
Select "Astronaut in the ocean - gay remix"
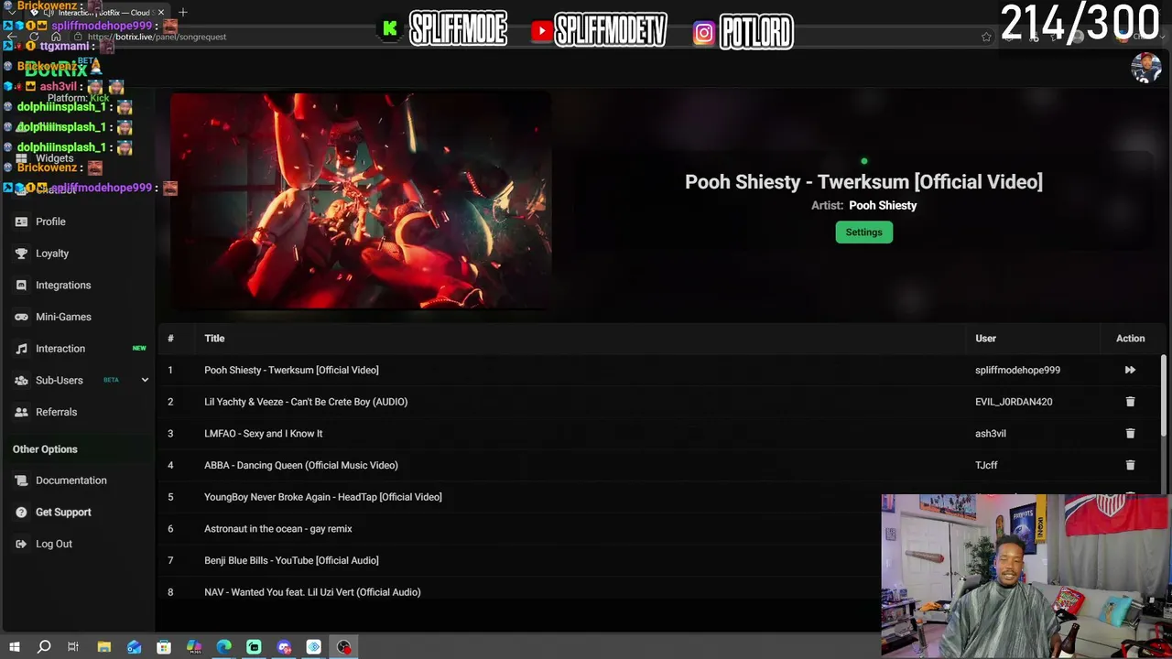(x=278, y=529)
